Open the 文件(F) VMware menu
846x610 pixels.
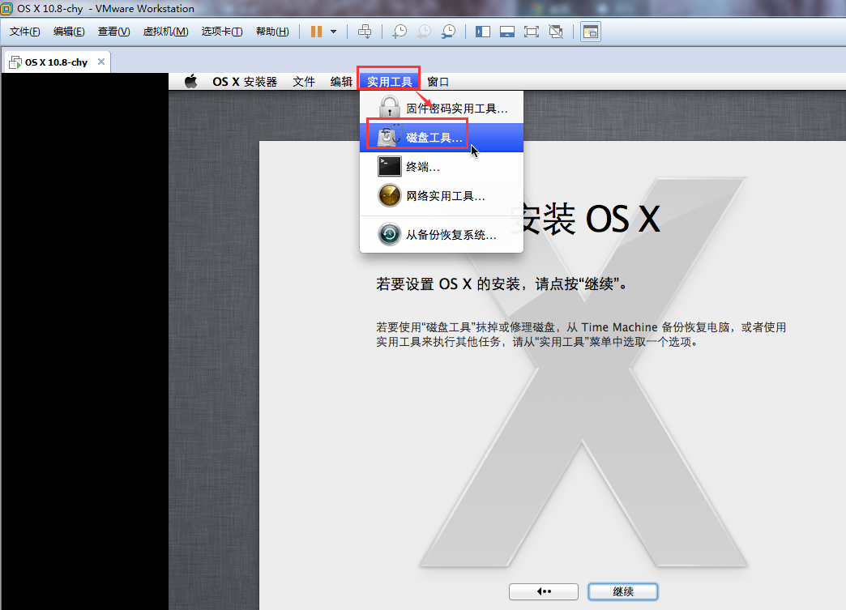(25, 32)
